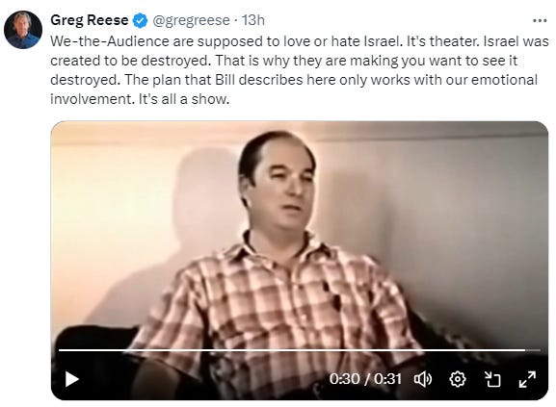The width and height of the screenshot is (556, 407).
Task: Open the tweet by clicking its text
Action: (299, 70)
